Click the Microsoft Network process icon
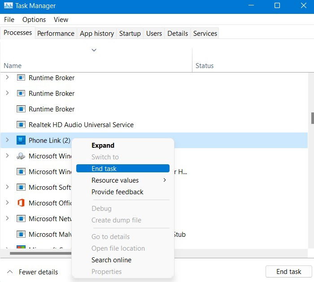This screenshot has height=282, width=314. (x=21, y=219)
